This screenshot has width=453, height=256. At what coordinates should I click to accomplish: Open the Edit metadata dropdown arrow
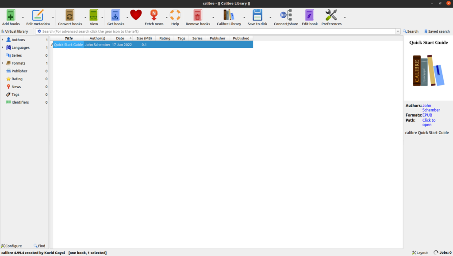point(53,17)
